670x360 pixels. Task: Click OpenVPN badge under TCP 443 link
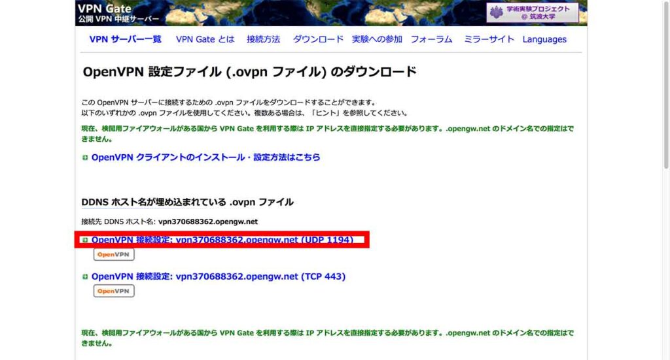click(114, 291)
